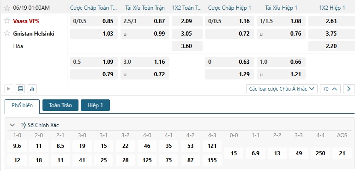Open Các loại cược Châu Á khác dropdown
The height and width of the screenshot is (171, 355).
282,89
